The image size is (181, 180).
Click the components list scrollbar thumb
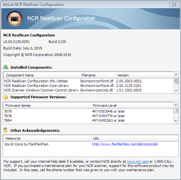(x=176, y=80)
